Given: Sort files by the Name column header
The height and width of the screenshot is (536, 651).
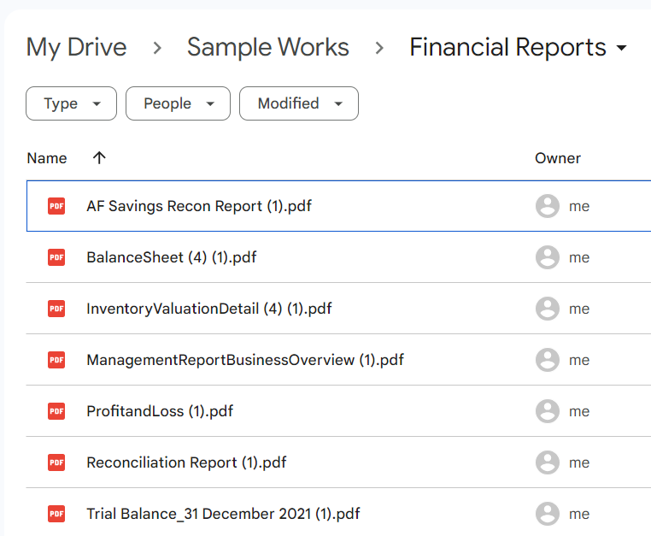Looking at the screenshot, I should coord(47,158).
